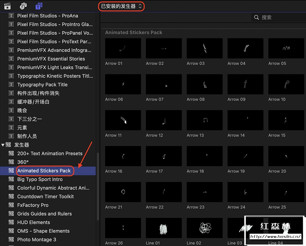Select 晚会 title category
306x246 pixels.
(x=48, y=110)
